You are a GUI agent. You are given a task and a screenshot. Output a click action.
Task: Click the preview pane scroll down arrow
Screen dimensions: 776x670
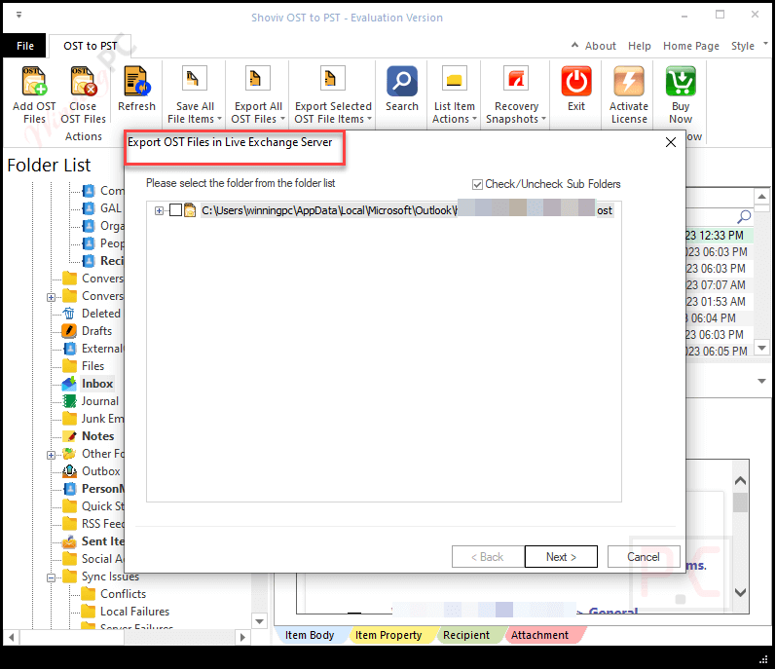click(740, 592)
